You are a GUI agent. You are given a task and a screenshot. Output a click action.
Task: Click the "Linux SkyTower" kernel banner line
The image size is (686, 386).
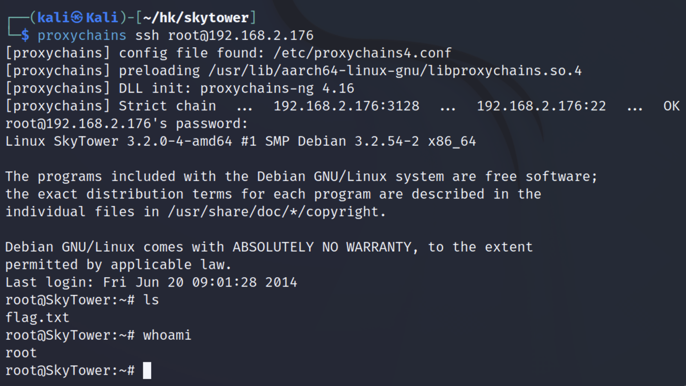point(241,141)
